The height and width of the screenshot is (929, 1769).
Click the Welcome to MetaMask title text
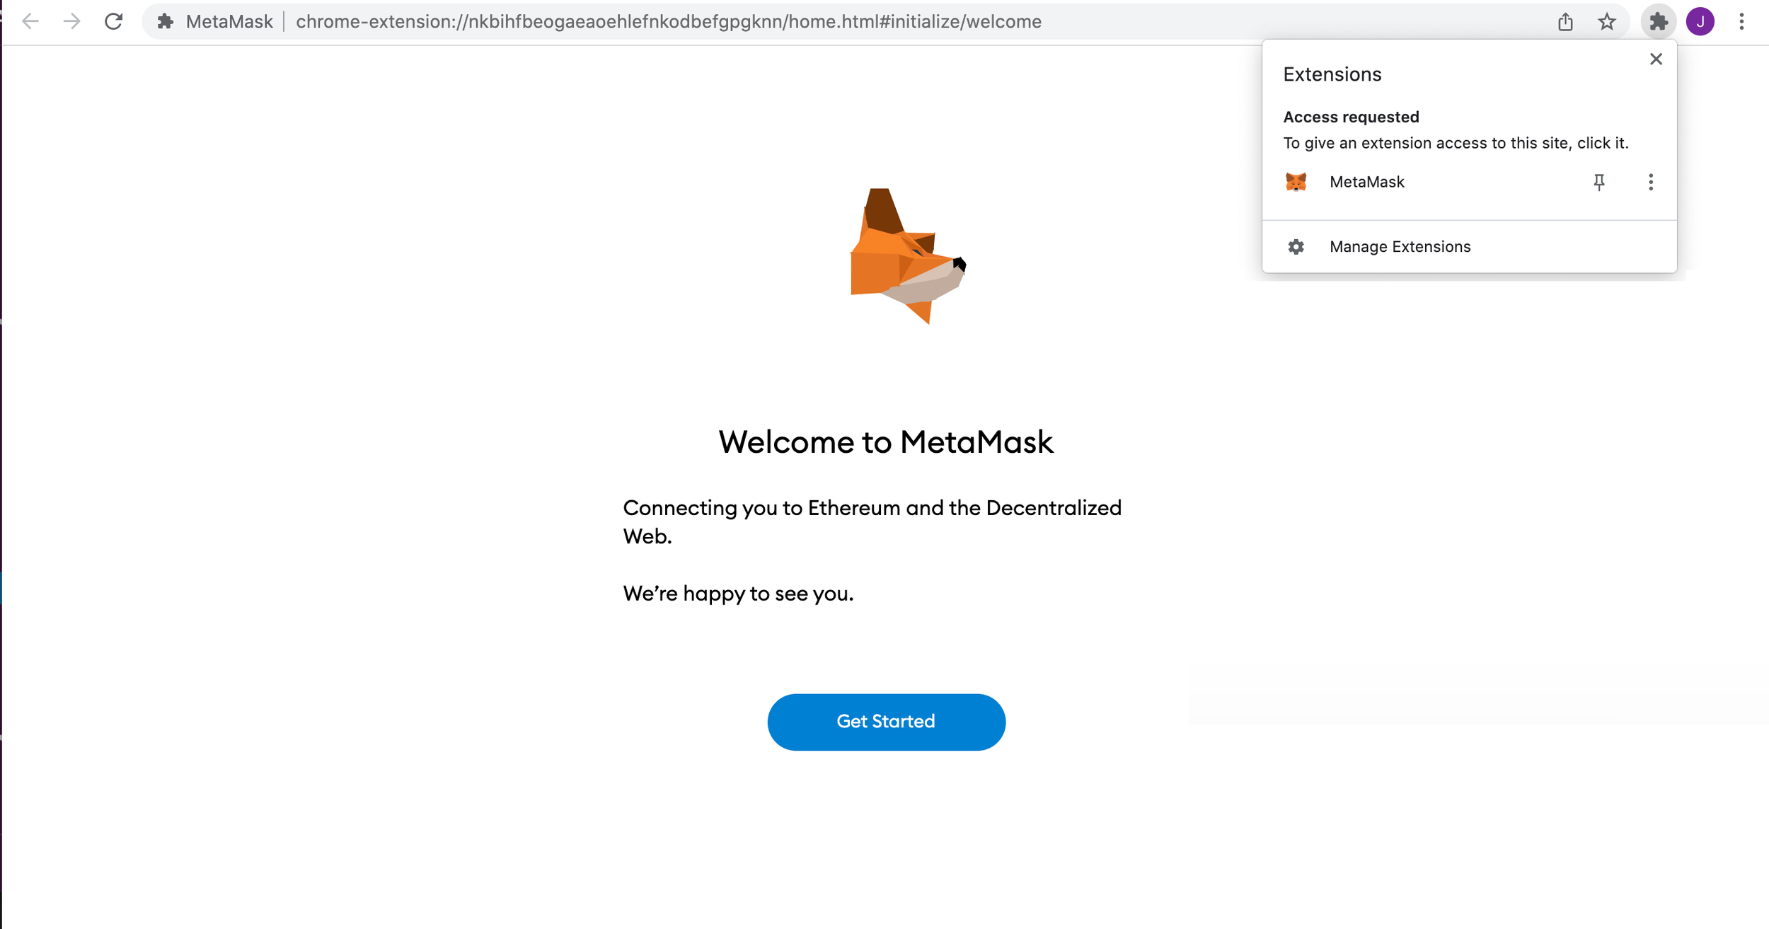tap(886, 442)
